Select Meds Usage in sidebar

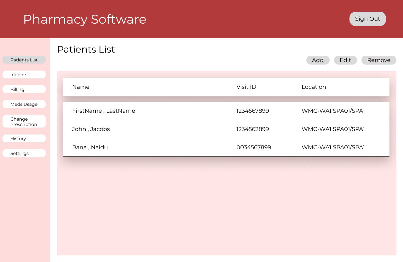(24, 104)
